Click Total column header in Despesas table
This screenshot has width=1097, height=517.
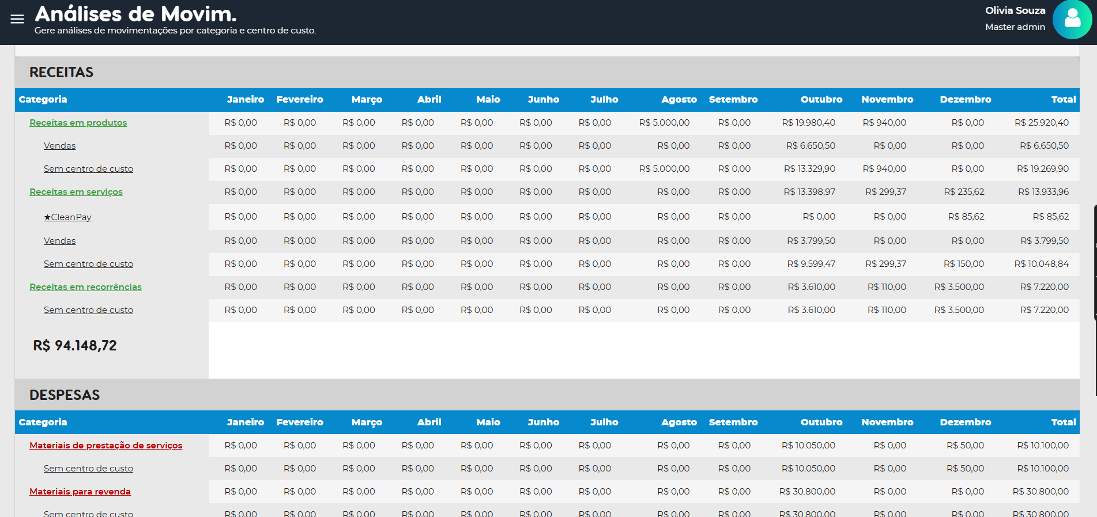pos(1063,422)
